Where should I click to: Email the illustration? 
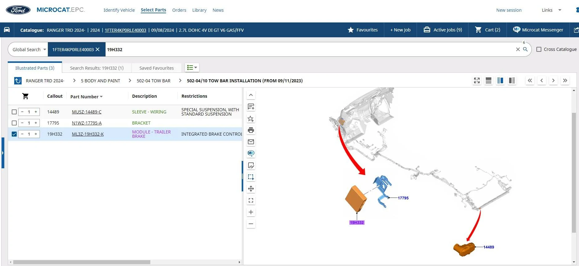[251, 142]
